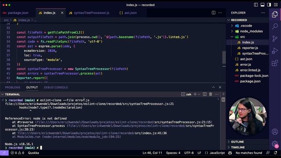
Task: Click the webcam video thumbnail
Action: pyautogui.click(x=248, y=117)
